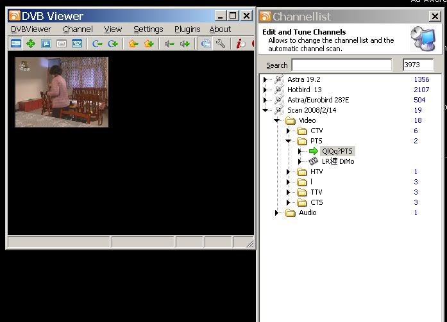Expand the Astra 19.2 satellite node

[x=265, y=79]
